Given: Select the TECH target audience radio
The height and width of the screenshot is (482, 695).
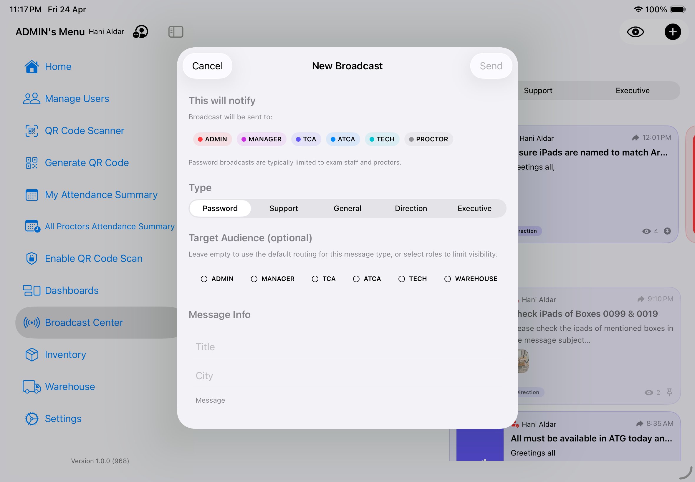Looking at the screenshot, I should click(x=401, y=279).
